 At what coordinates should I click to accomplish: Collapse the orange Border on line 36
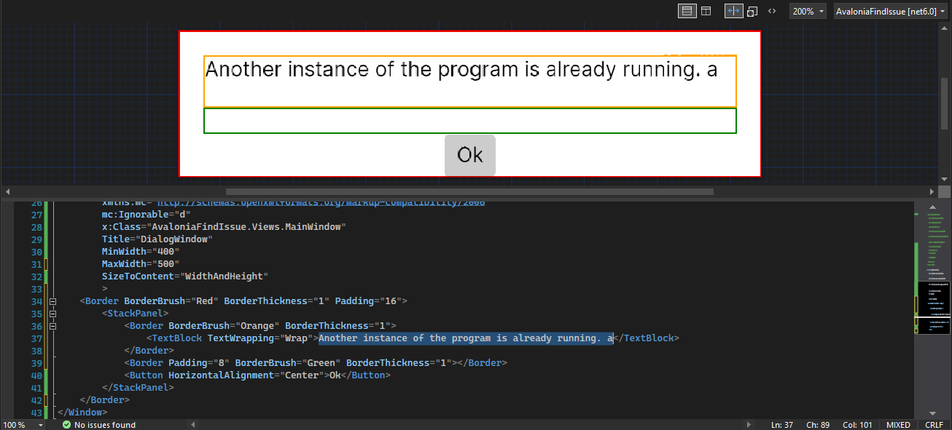point(52,325)
